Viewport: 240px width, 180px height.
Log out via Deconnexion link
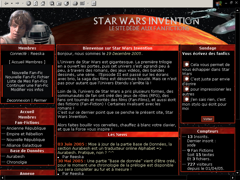[x=18, y=100]
